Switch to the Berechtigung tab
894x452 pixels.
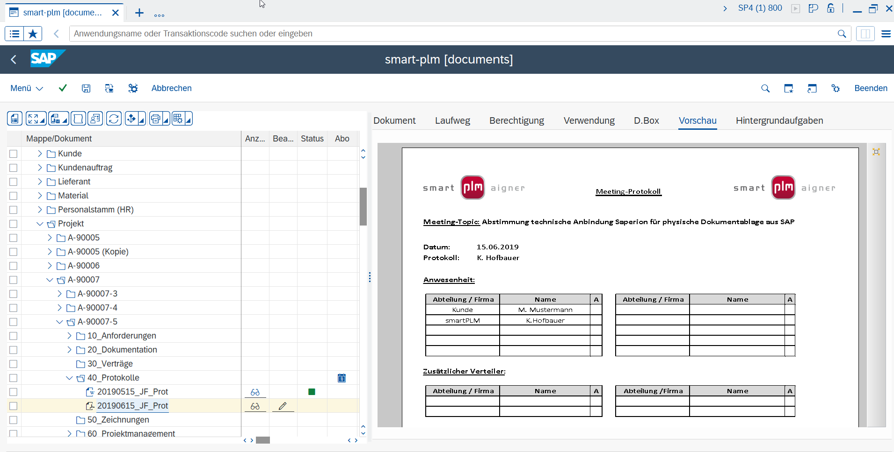coord(516,120)
